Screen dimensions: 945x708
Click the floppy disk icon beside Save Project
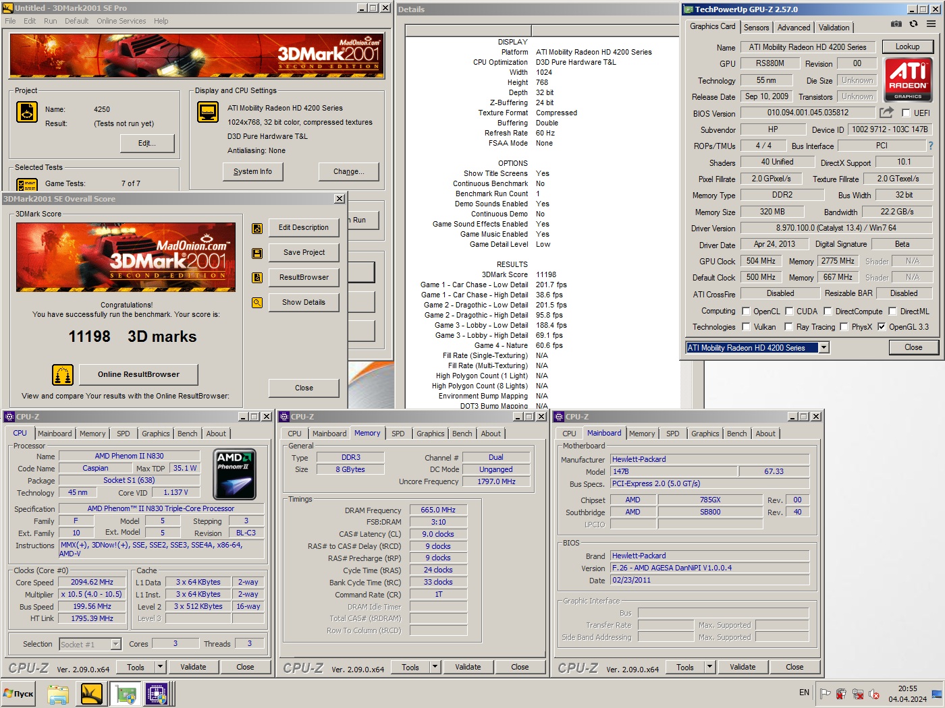257,254
